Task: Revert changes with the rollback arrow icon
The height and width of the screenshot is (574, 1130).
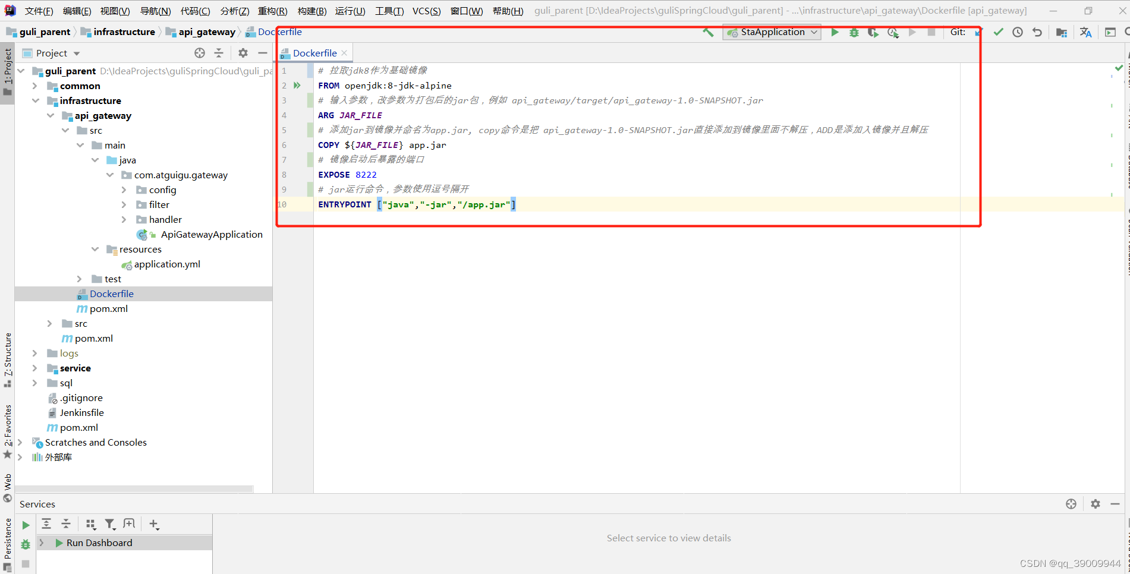Action: [x=1037, y=32]
